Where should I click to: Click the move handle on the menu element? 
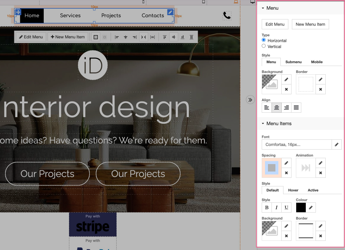[18, 12]
